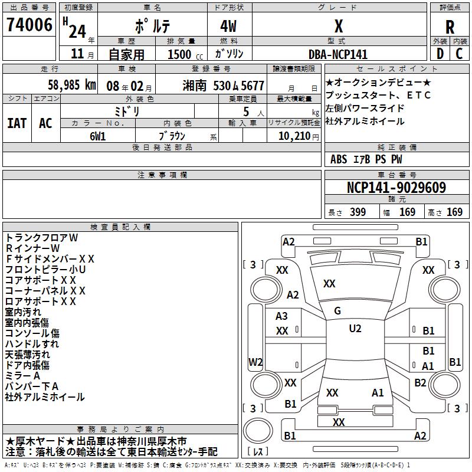Click the lot number 74006
The height and width of the screenshot is (472, 472).
[x=29, y=24]
